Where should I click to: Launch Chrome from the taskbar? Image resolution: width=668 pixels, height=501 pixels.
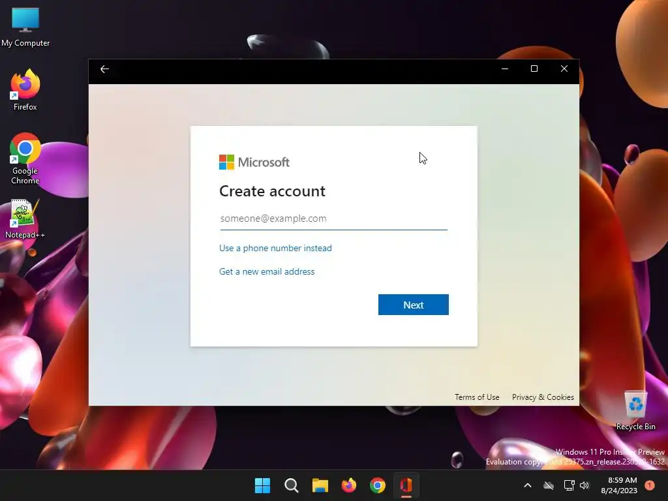[x=378, y=485]
